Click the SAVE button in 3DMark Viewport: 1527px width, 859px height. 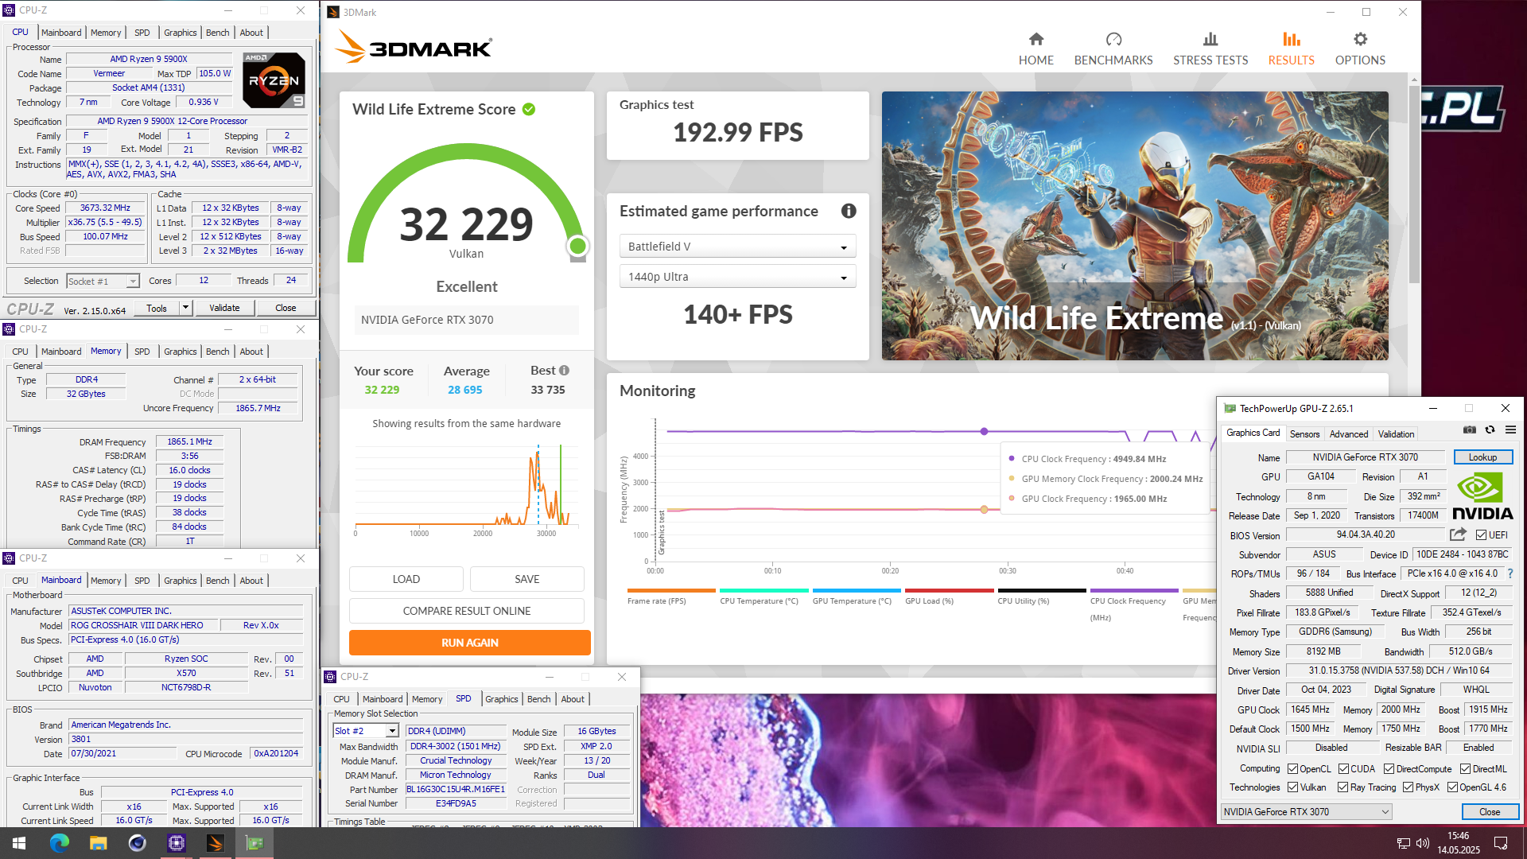pos(526,579)
